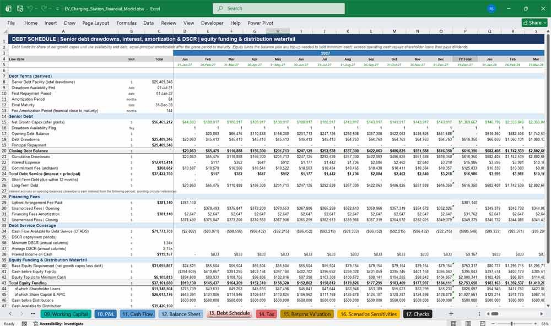
Task: Switch to the 14. Tax sheet tab
Action: click(x=266, y=314)
